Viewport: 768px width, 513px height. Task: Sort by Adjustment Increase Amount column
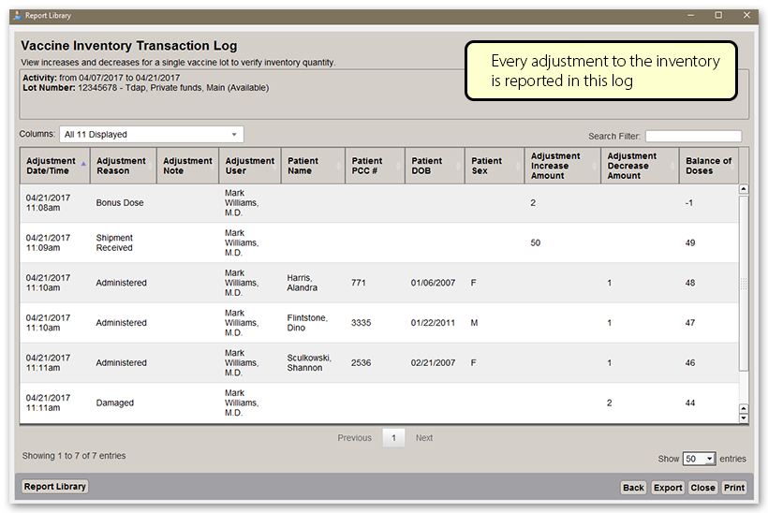pyautogui.click(x=562, y=166)
